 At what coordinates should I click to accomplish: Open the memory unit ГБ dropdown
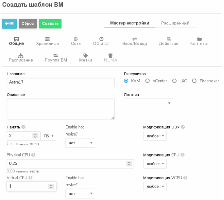coord(48,136)
